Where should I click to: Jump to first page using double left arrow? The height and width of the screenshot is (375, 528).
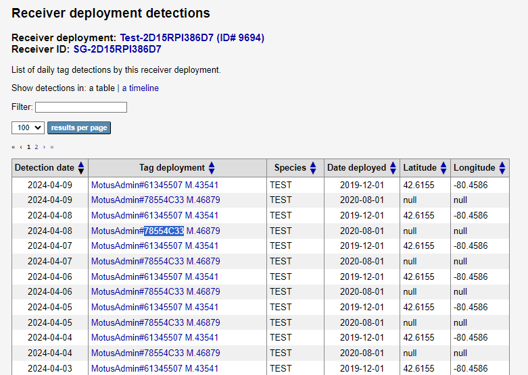point(14,146)
